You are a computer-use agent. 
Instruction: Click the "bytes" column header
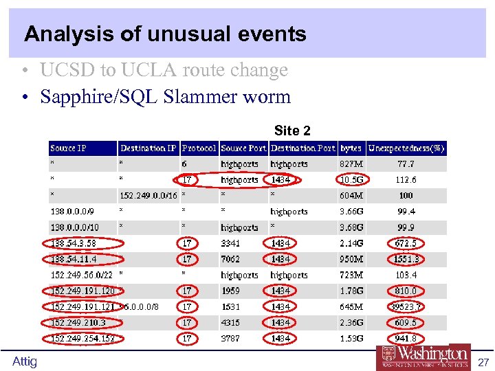[x=351, y=148]
